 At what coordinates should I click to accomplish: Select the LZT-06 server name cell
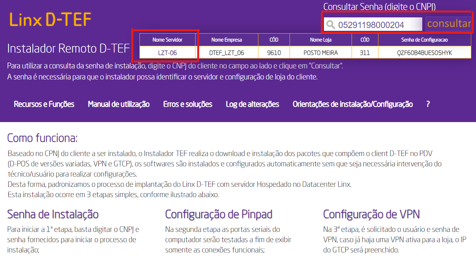168,53
